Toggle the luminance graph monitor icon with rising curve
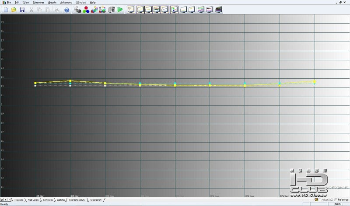The image size is (350, 206). point(140,10)
